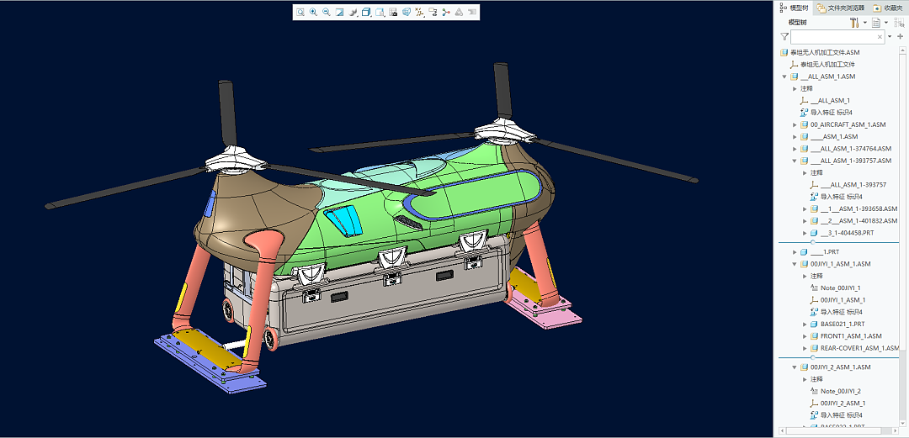Expand the 00_AIRCRAFT_ASM_1.ASM node
This screenshot has width=909, height=438.
click(x=795, y=124)
